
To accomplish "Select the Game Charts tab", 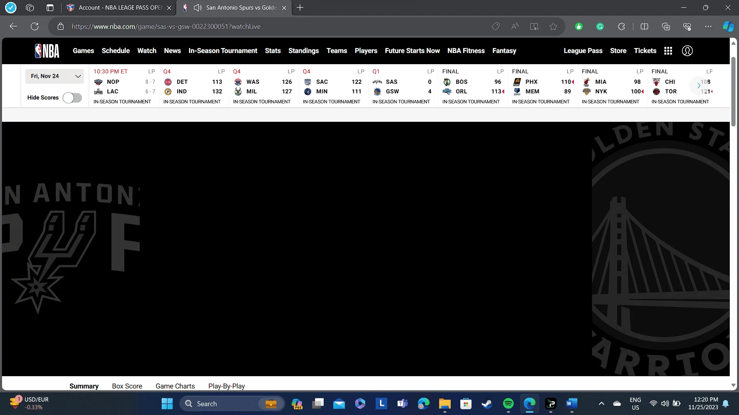I will [175, 386].
